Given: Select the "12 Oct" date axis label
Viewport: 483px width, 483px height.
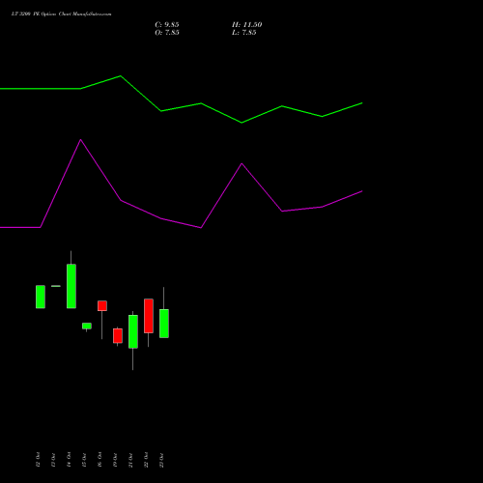Looking at the screenshot, I should coord(38,460).
